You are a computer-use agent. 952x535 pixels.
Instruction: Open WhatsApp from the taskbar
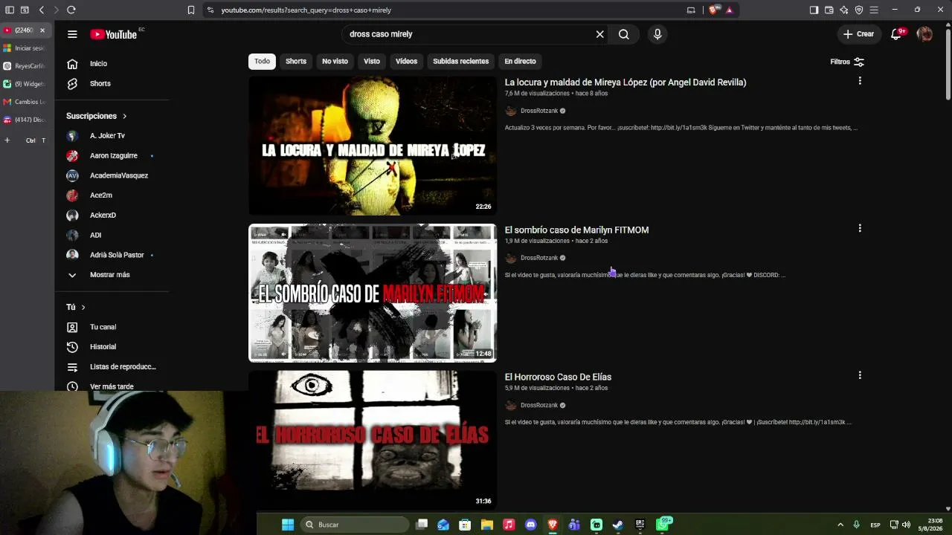pos(663,525)
